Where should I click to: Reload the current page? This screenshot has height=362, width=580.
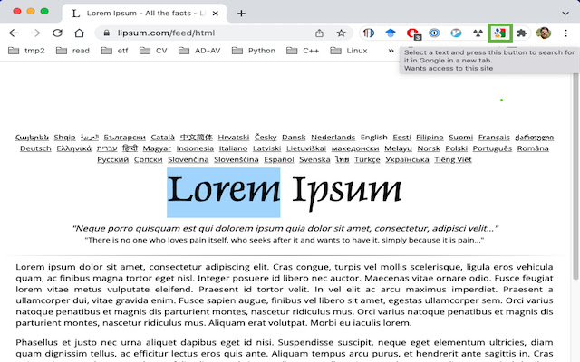[x=57, y=33]
